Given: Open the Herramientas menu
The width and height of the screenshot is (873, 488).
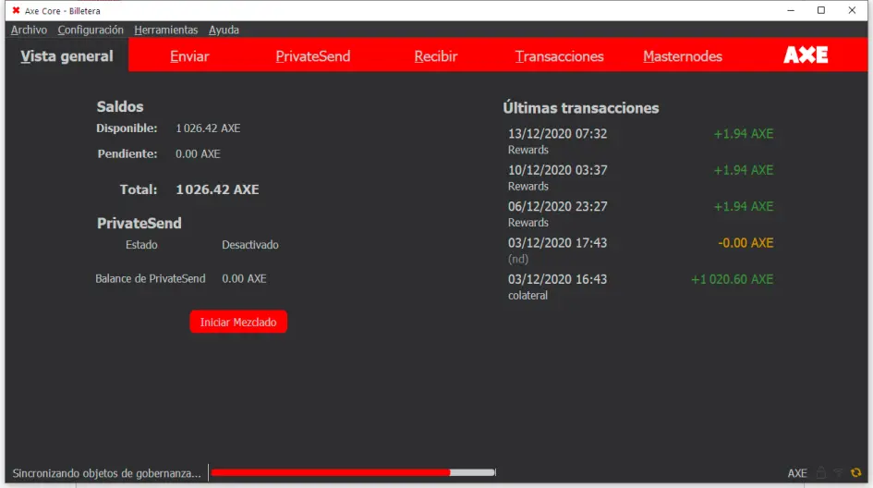Looking at the screenshot, I should (x=166, y=30).
